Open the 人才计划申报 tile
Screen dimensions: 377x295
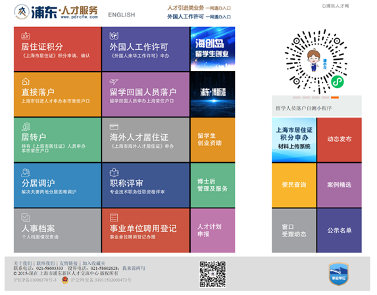click(213, 231)
